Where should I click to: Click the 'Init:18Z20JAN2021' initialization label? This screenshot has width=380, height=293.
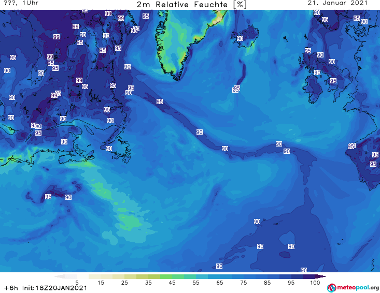click(x=54, y=288)
